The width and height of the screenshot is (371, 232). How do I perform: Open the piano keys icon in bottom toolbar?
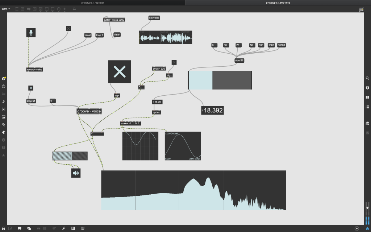73,228
